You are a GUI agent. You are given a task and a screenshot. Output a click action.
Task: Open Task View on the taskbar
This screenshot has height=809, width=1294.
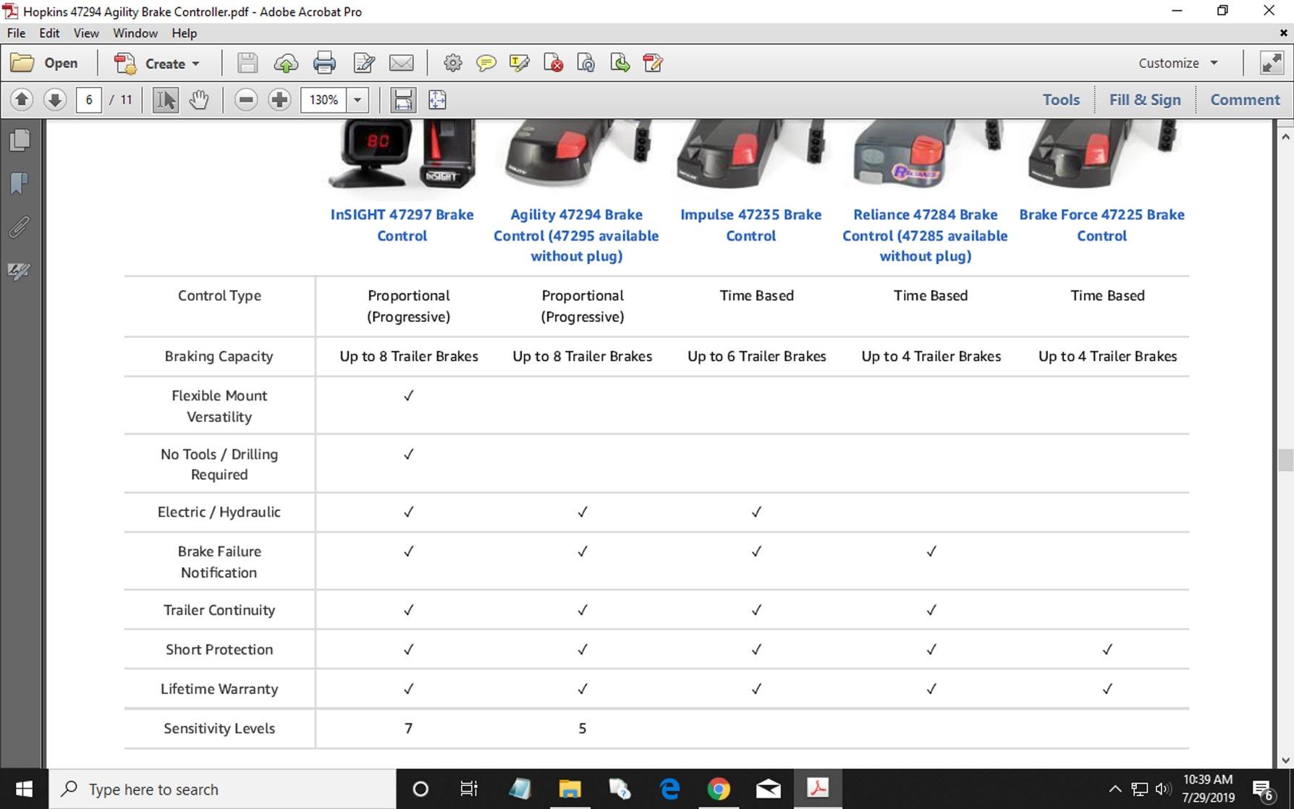469,789
